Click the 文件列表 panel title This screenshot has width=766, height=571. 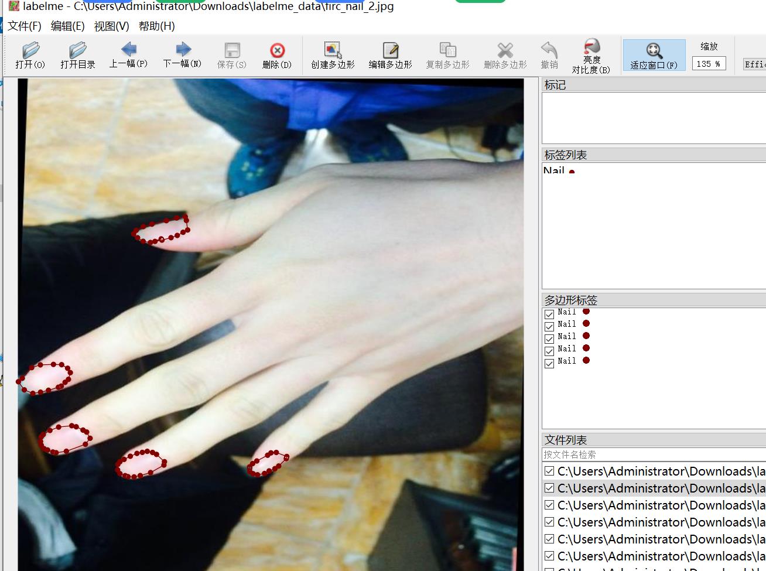tap(566, 440)
